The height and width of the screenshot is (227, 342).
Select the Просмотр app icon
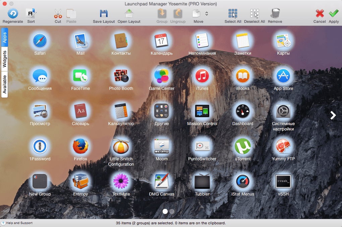point(40,111)
